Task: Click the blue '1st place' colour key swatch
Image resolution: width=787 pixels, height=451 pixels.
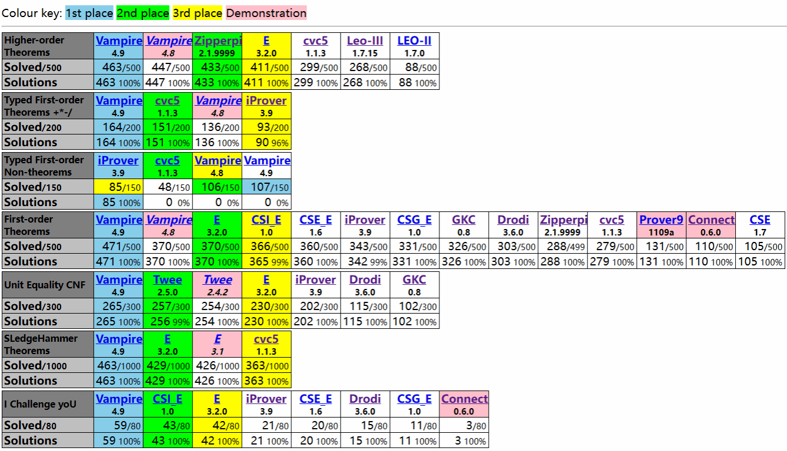Action: tap(89, 13)
